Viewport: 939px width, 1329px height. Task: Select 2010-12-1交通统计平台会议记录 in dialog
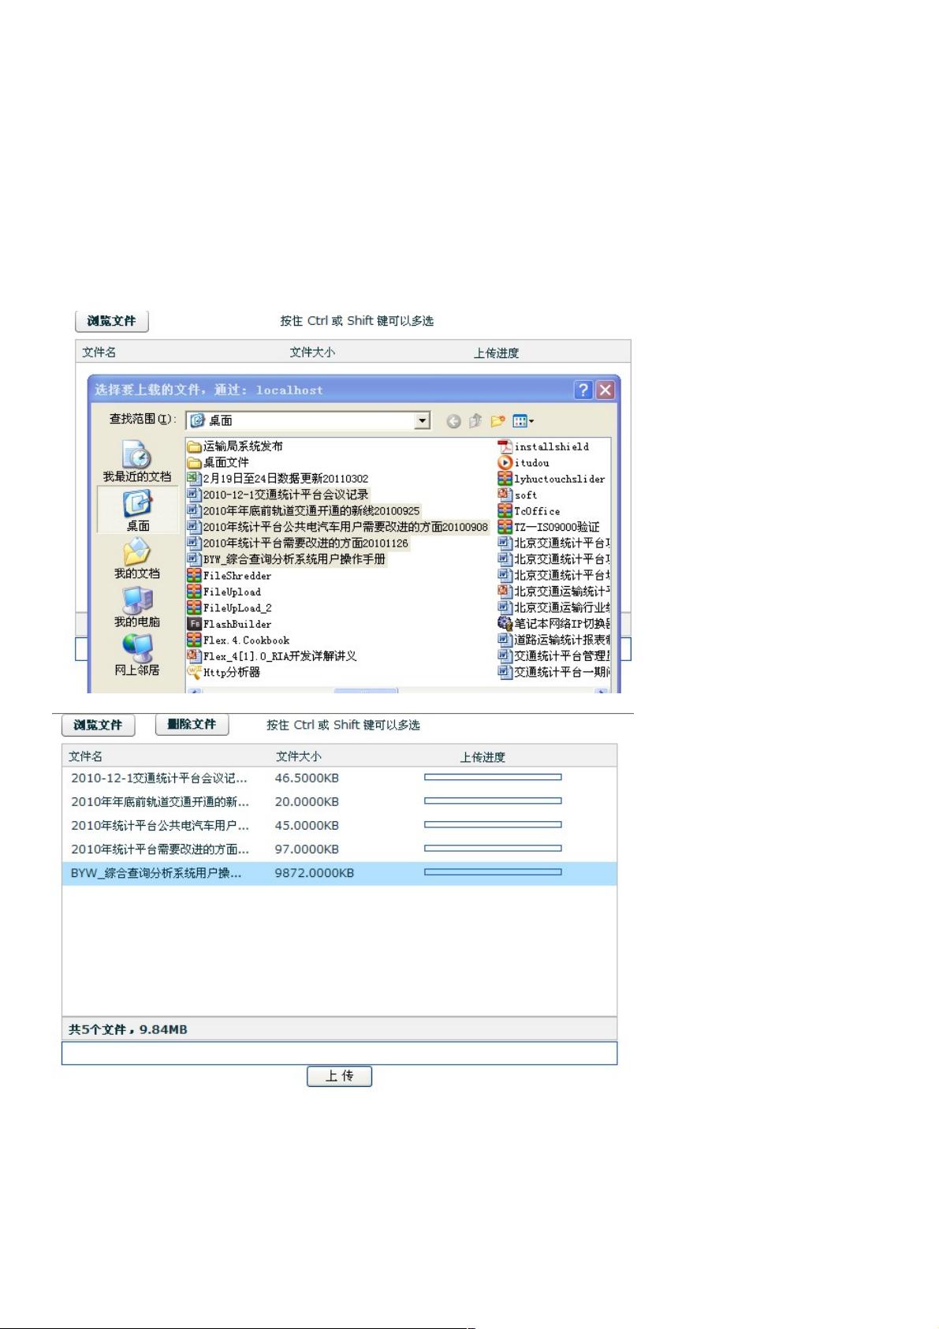coord(278,495)
